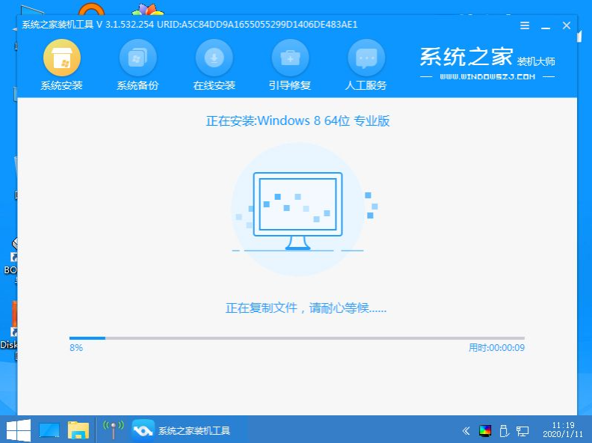Open the Windows Start menu
The width and height of the screenshot is (592, 443).
[x=18, y=430]
